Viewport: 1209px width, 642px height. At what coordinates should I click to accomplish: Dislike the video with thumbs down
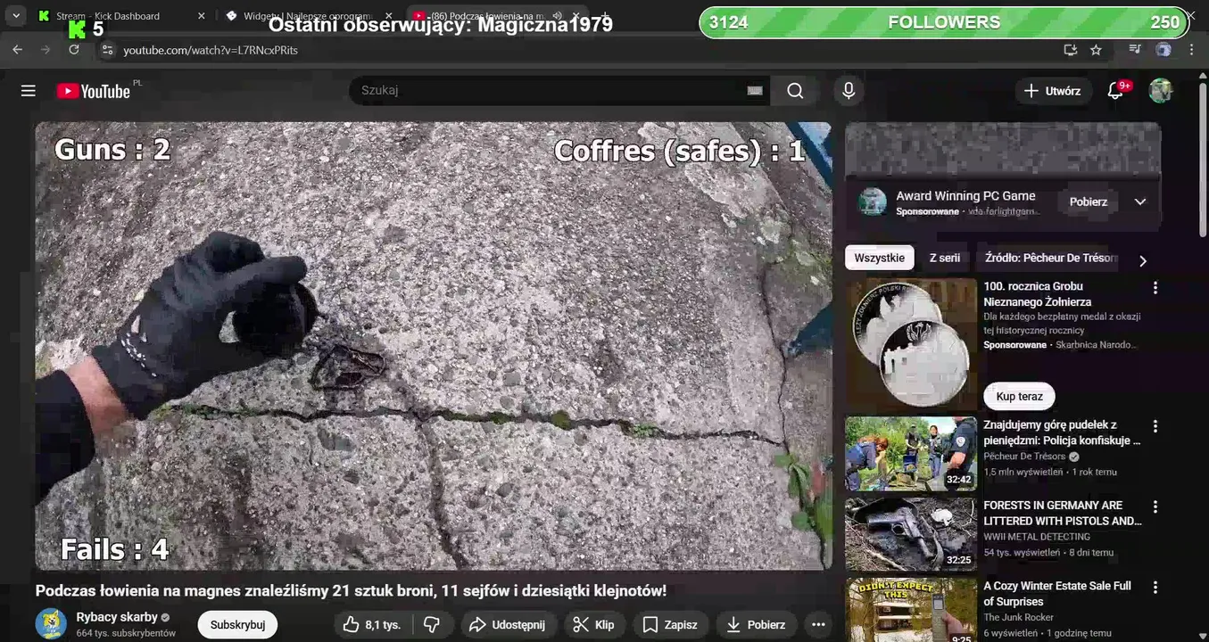432,625
